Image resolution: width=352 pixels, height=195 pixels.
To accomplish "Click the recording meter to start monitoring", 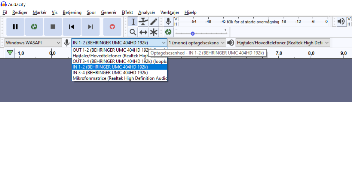I will 253,22.
